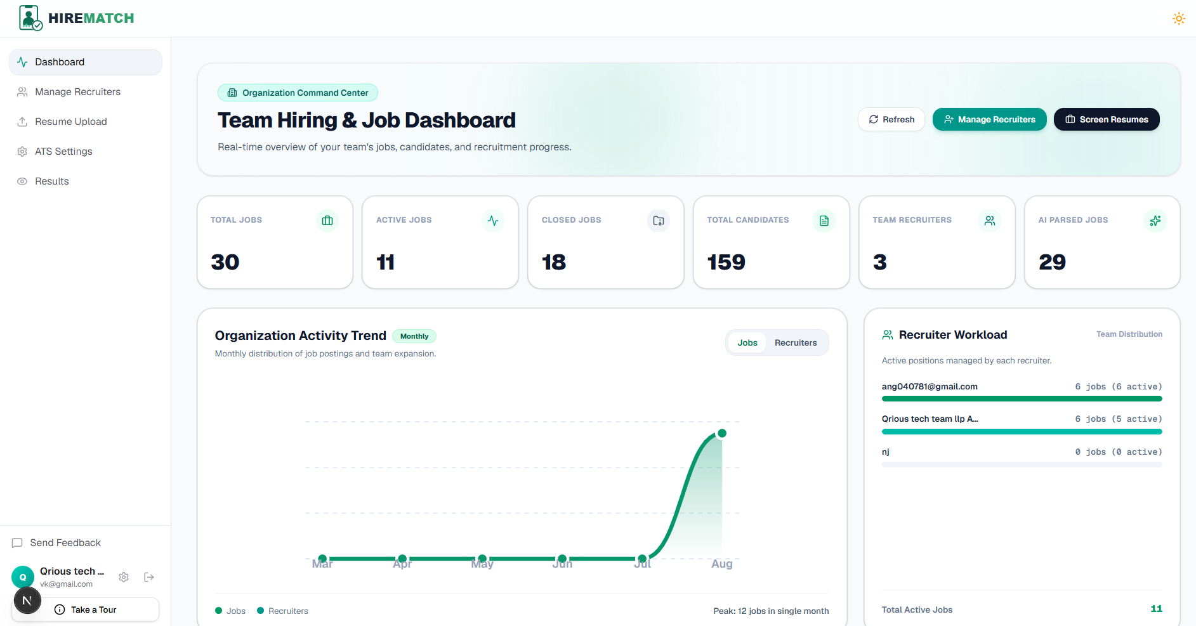Click the Total Candidates value 159

coord(726,262)
